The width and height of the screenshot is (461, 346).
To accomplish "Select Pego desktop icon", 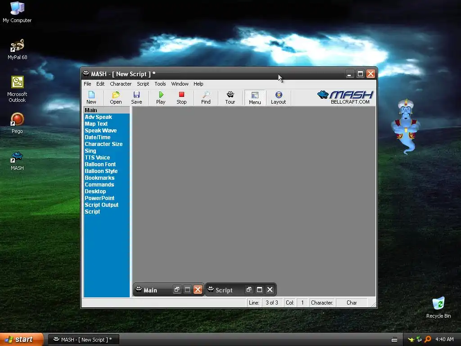I will coord(17,123).
